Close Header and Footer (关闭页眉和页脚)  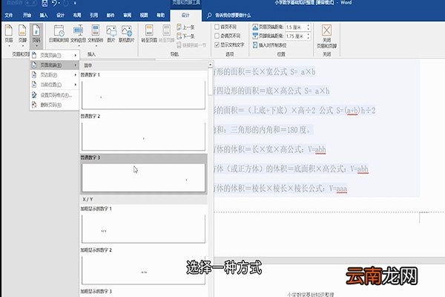[326, 36]
